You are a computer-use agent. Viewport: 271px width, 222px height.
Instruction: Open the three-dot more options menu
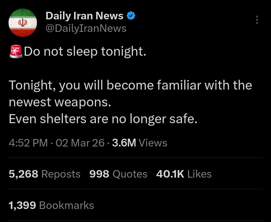[x=256, y=20]
